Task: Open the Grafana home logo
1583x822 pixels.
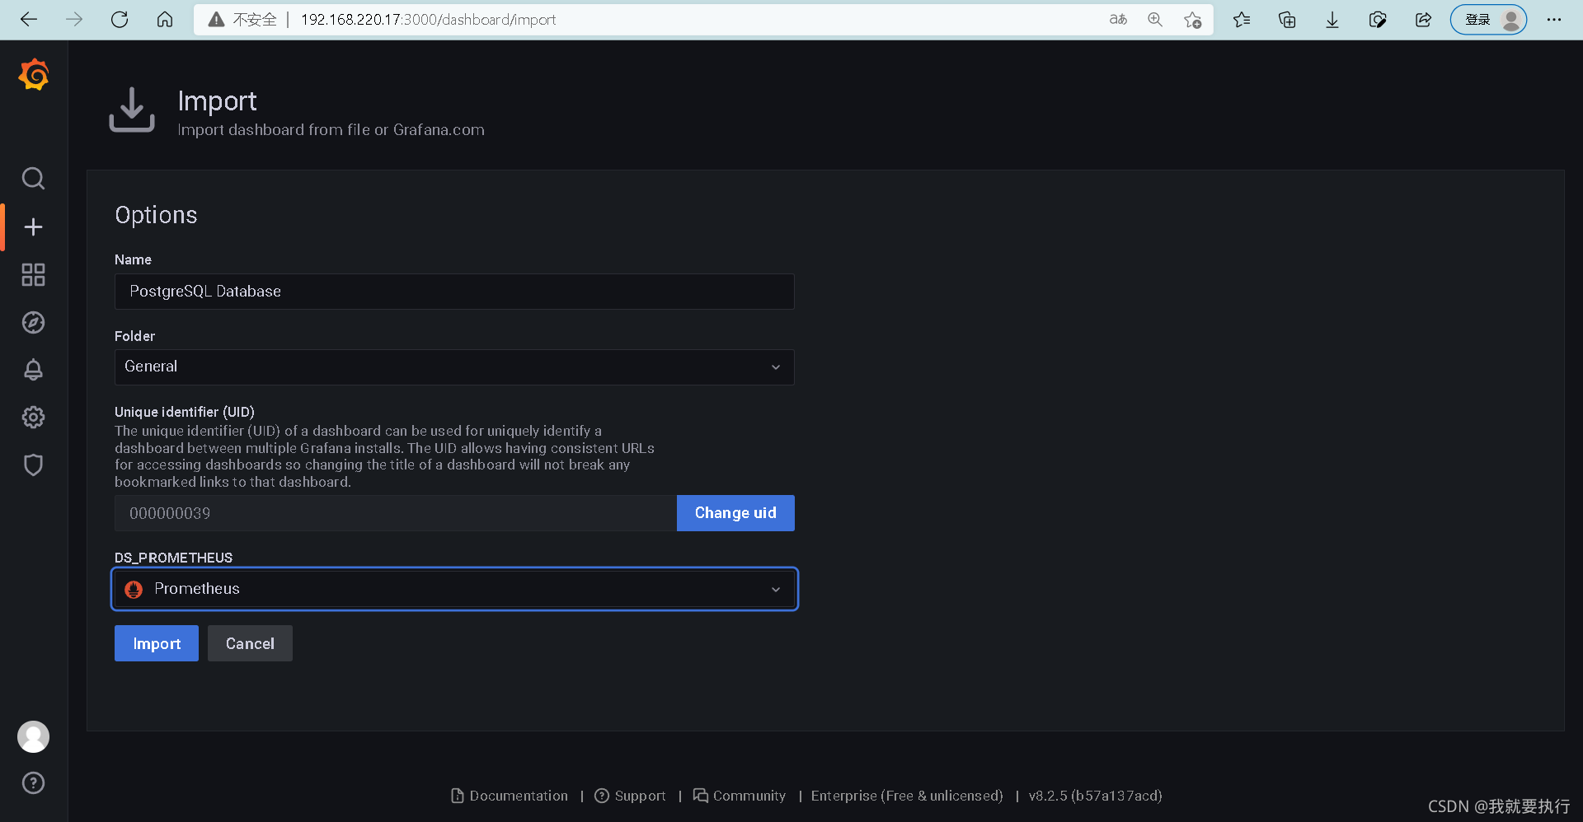Action: 34,74
